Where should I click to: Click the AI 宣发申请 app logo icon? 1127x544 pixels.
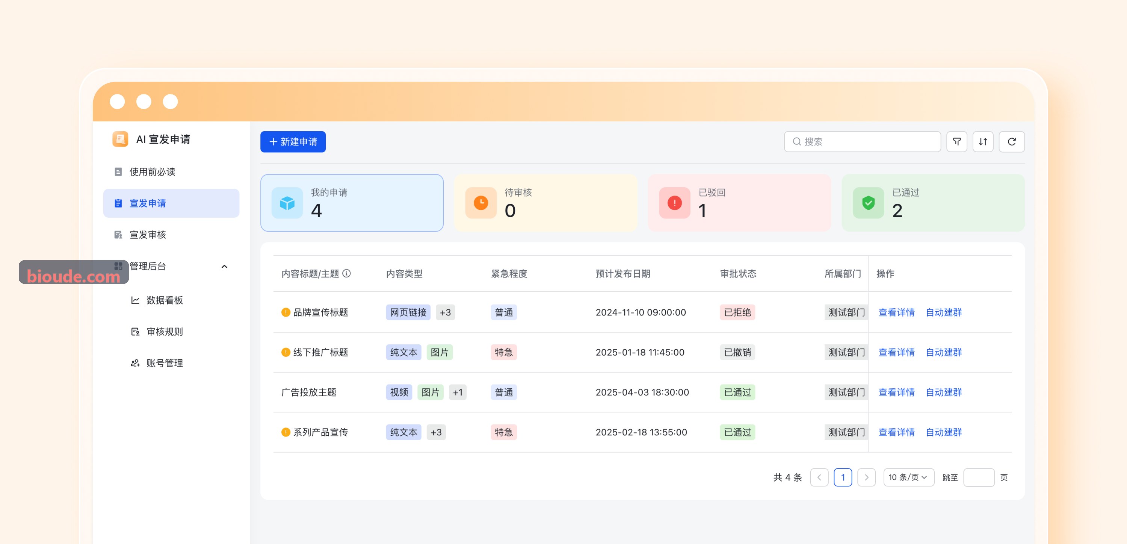120,139
